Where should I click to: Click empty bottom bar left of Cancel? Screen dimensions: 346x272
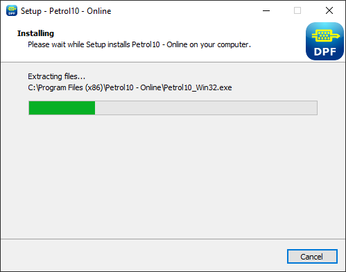point(144,255)
